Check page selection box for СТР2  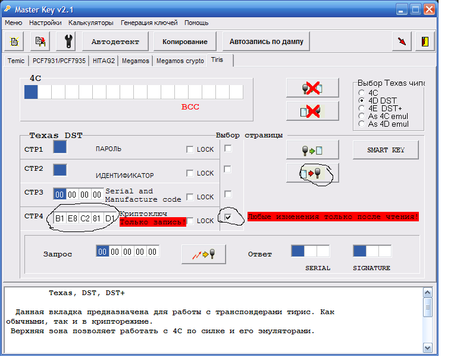tap(228, 170)
